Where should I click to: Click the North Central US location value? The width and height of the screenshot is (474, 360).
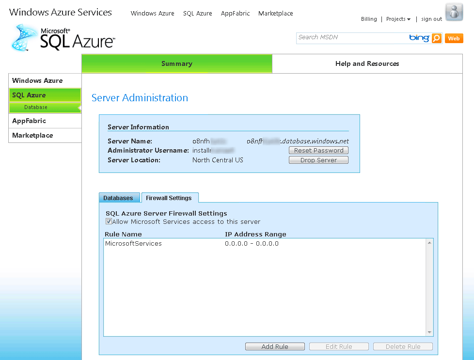click(x=218, y=160)
